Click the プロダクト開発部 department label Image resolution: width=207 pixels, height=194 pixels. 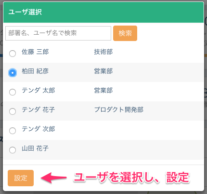pos(119,110)
